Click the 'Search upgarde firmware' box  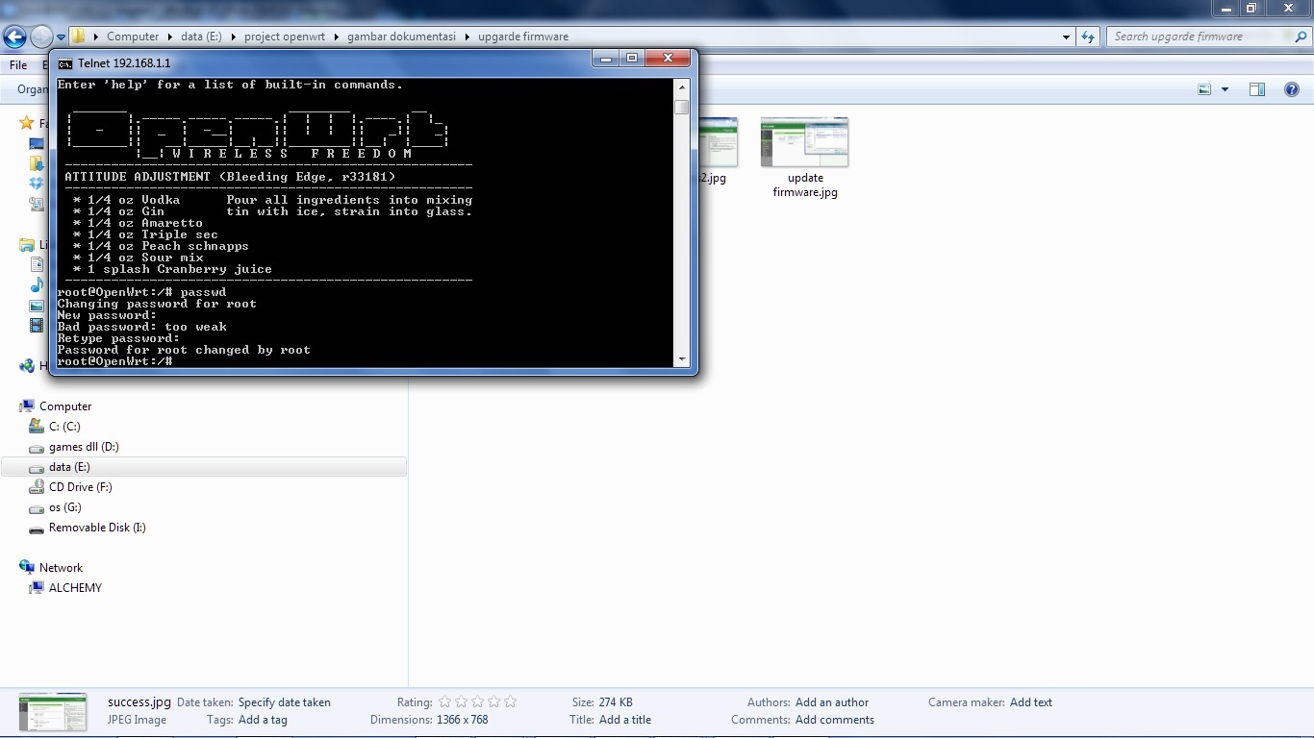coord(1198,37)
